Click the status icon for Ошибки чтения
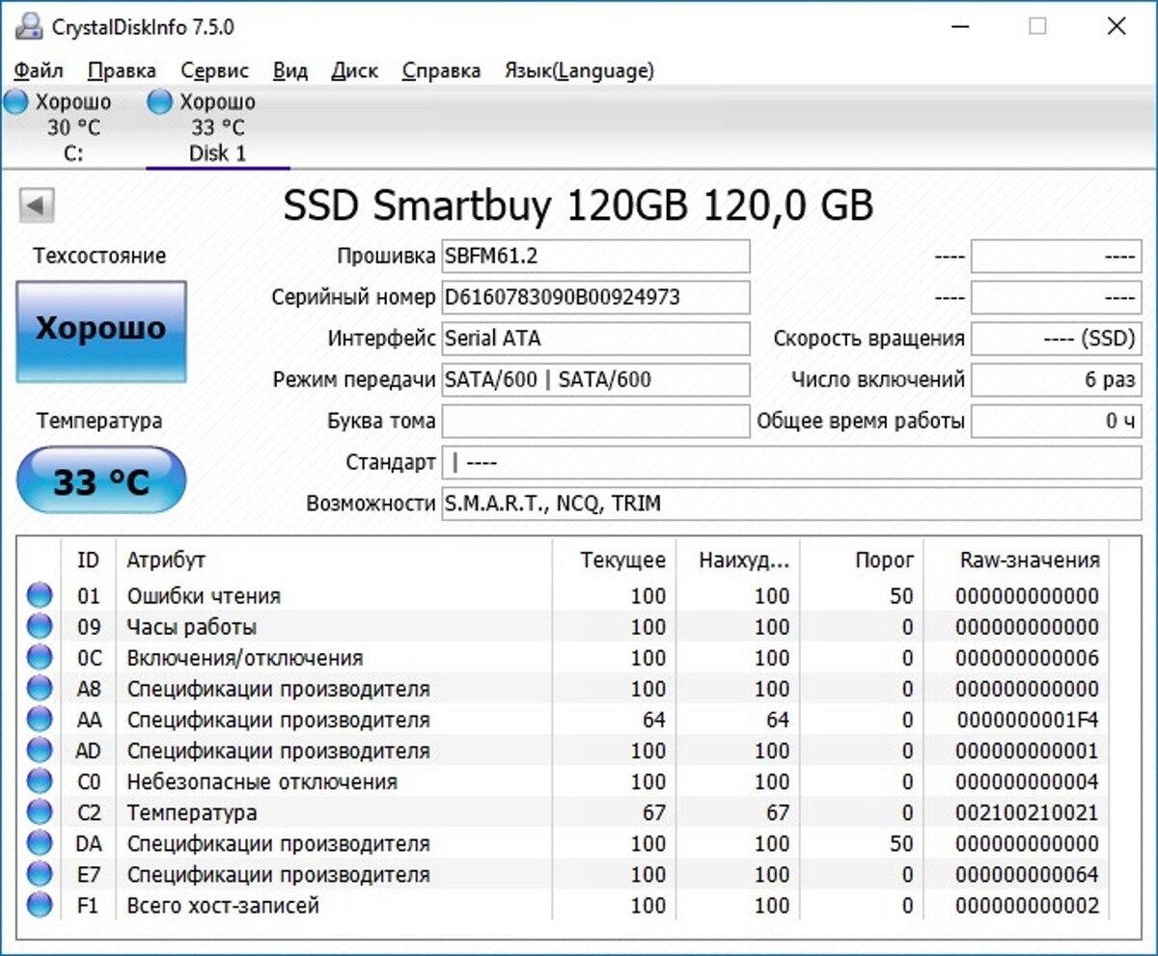 40,596
